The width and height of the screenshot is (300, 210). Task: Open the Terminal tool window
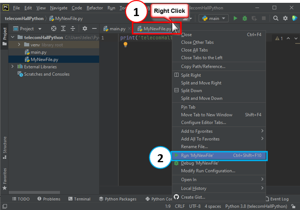tap(79, 199)
